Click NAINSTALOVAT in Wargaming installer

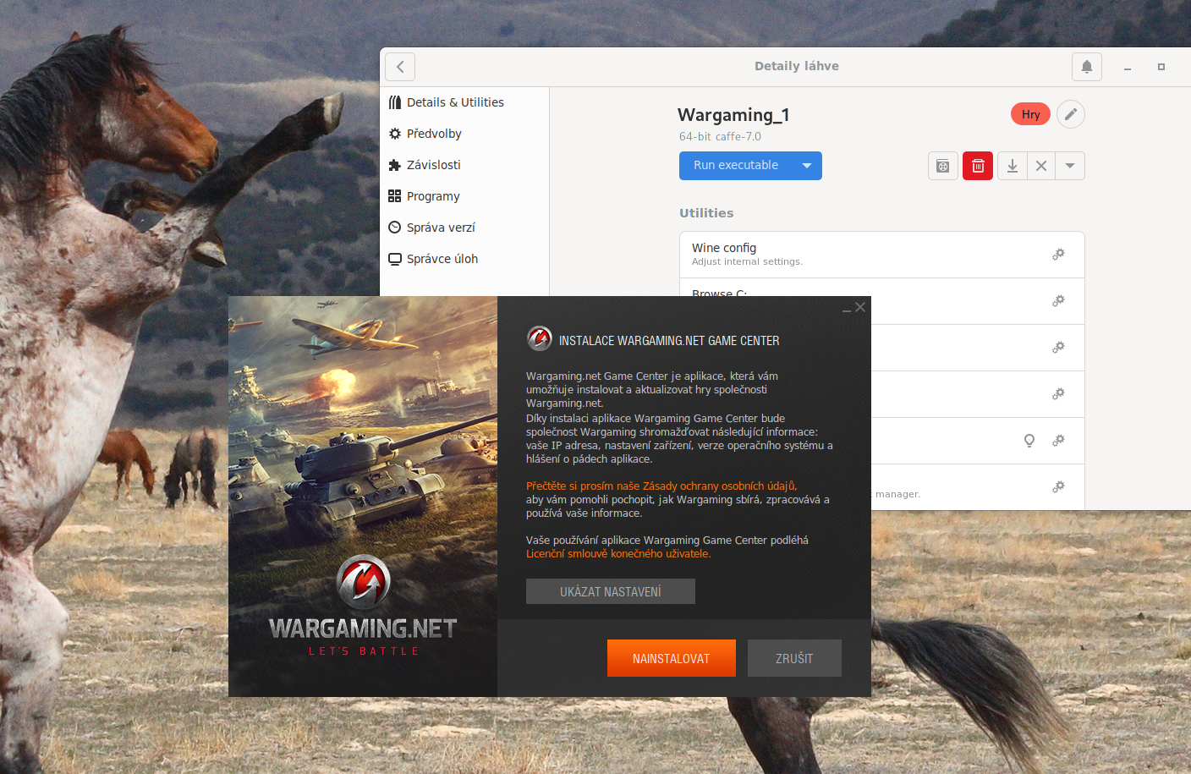tap(672, 658)
